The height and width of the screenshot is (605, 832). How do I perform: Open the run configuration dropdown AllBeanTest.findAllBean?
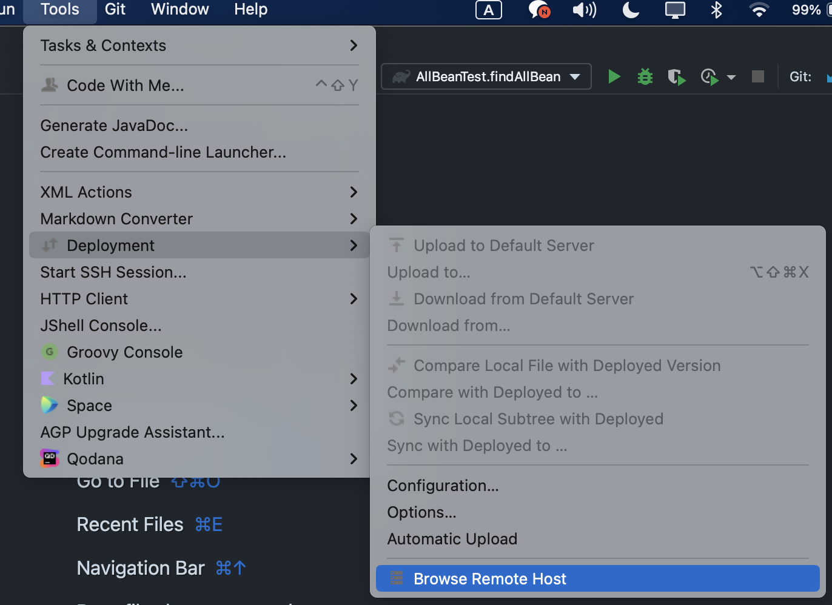click(x=486, y=76)
